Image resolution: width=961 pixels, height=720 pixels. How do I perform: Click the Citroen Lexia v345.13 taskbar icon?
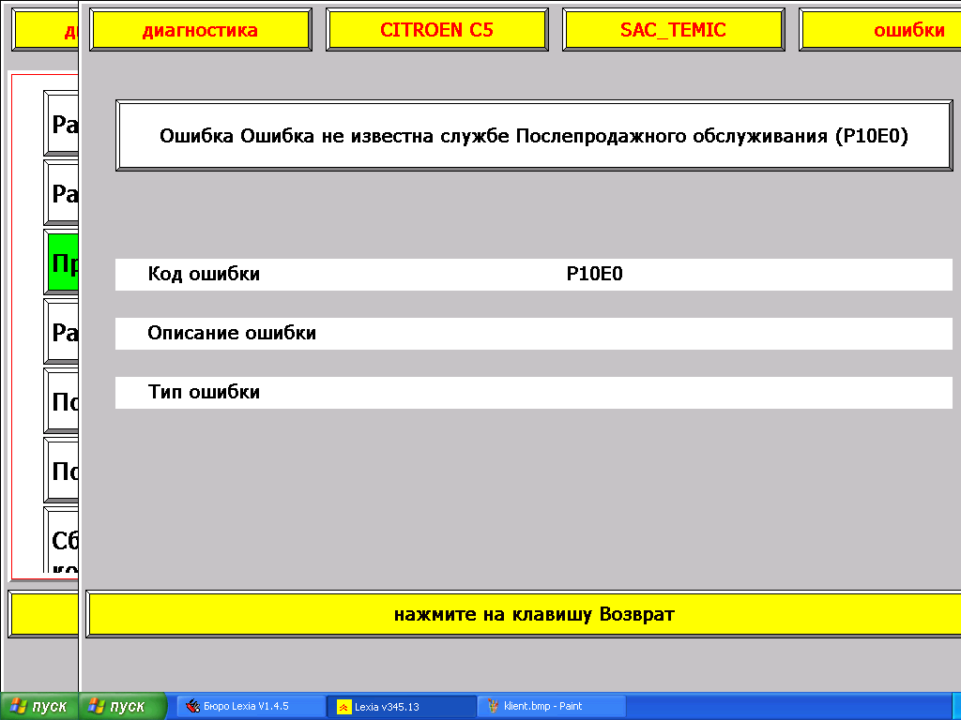[344, 707]
